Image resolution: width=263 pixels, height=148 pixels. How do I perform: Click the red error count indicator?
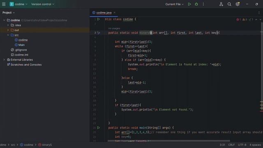coord(239,20)
